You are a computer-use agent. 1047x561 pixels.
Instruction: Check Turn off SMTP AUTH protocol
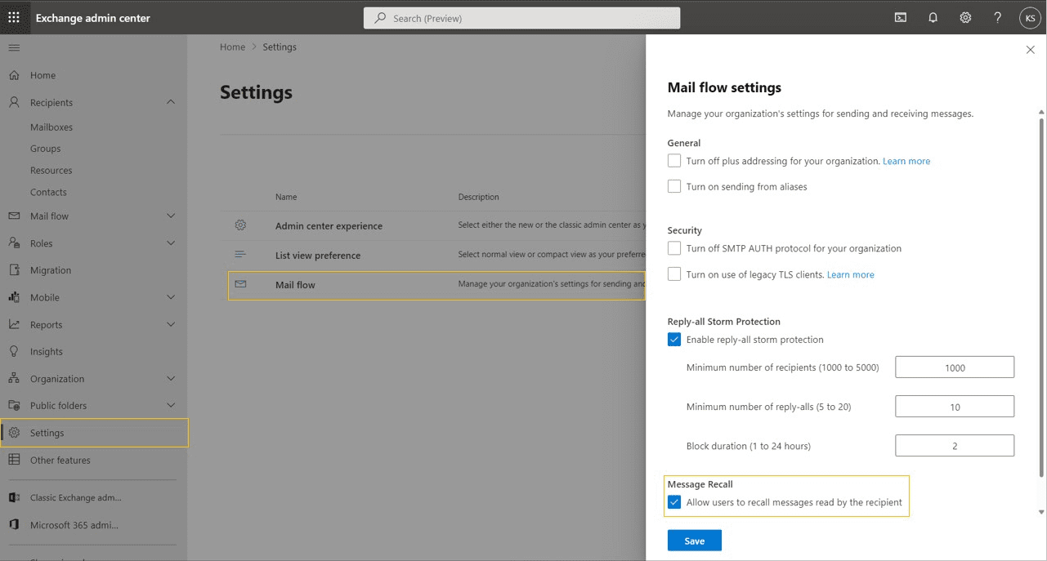(x=673, y=247)
